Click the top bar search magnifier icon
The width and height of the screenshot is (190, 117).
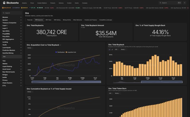tap(160, 3)
